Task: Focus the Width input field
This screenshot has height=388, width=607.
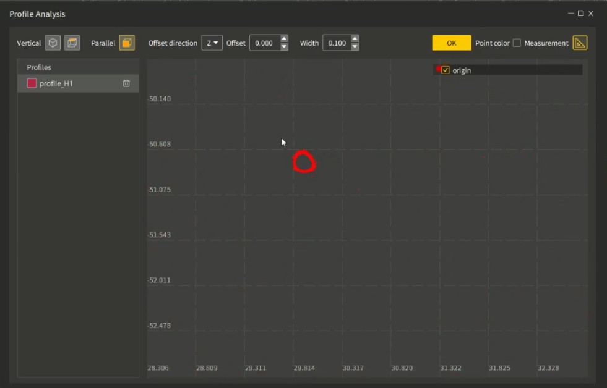Action: pos(337,43)
